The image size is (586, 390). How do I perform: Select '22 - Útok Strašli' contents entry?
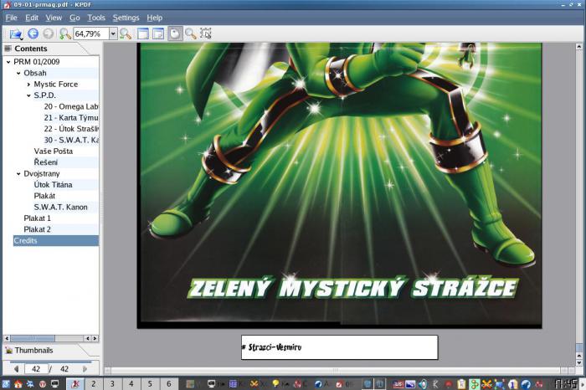[x=71, y=129]
